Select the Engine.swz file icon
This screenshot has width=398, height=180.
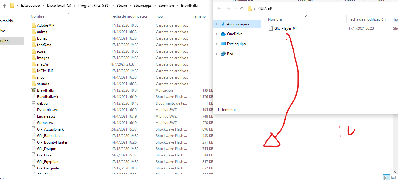[33, 116]
